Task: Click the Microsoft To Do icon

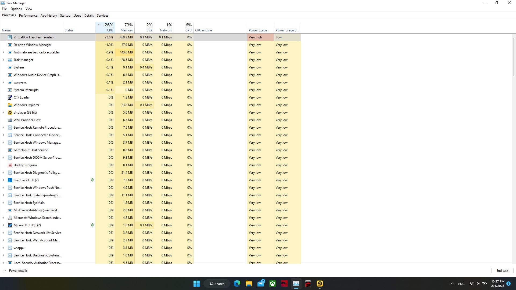Action: [x=10, y=225]
